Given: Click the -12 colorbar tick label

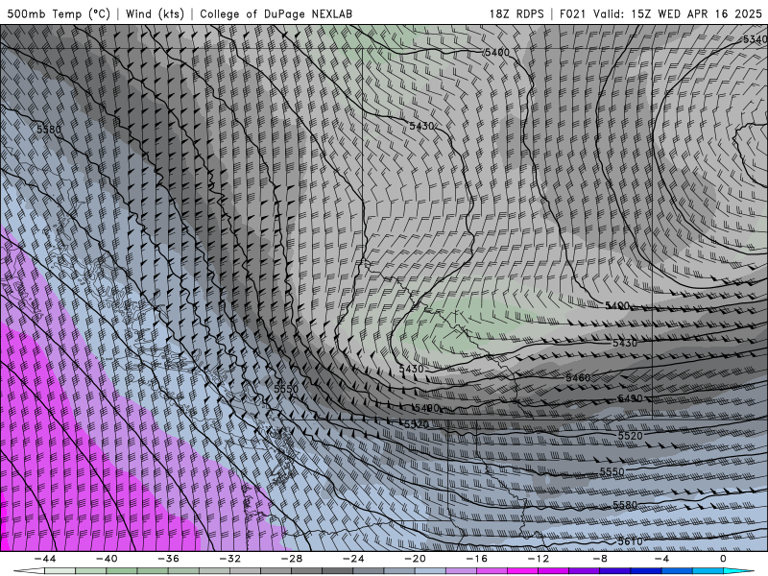Looking at the screenshot, I should (x=539, y=559).
